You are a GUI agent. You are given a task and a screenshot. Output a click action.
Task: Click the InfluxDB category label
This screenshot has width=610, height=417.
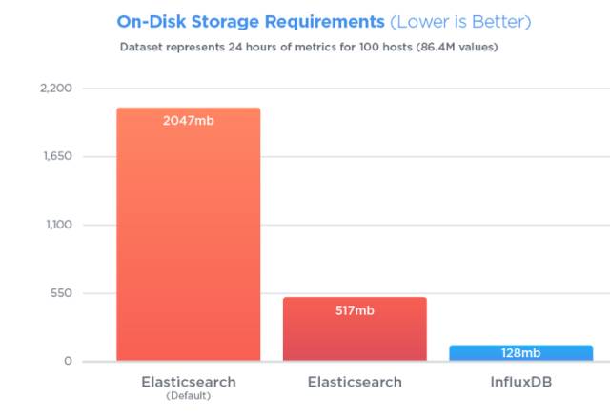click(x=521, y=382)
